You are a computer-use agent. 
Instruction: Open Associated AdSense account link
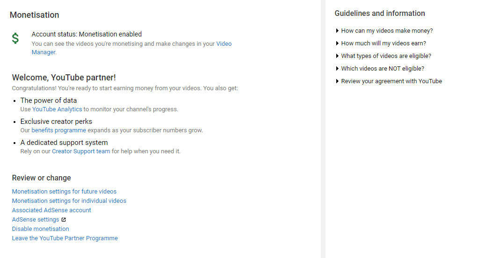click(x=51, y=210)
